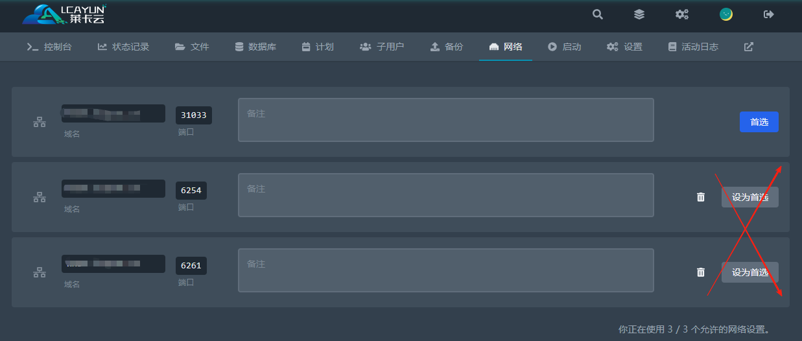The image size is (802, 341).
Task: Click the blue 首选 button
Action: pos(759,122)
